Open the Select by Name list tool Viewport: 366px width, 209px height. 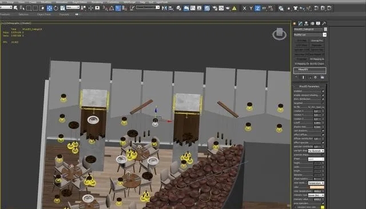22,8
